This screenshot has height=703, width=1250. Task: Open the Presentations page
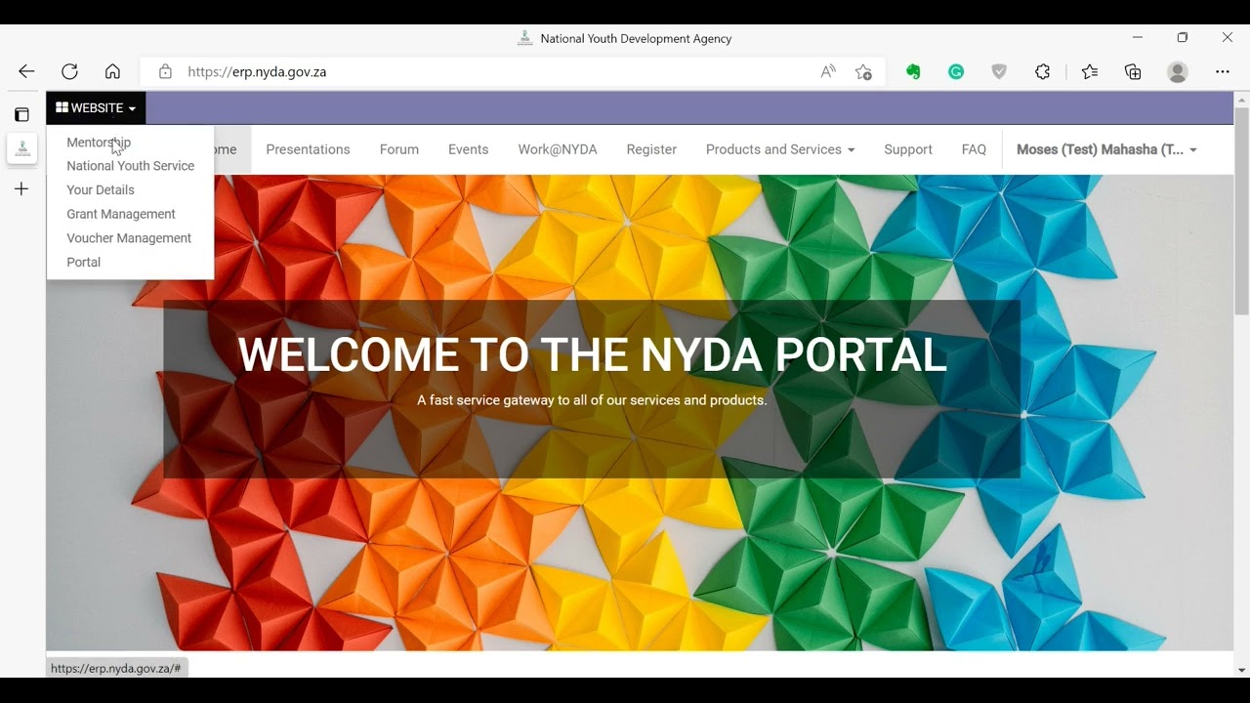308,149
